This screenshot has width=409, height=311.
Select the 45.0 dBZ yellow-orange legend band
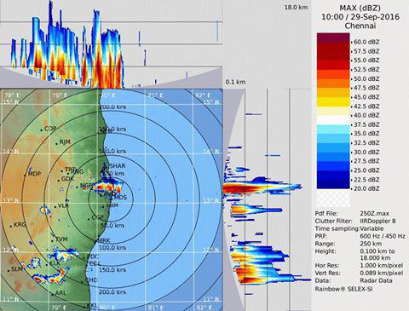click(x=333, y=93)
